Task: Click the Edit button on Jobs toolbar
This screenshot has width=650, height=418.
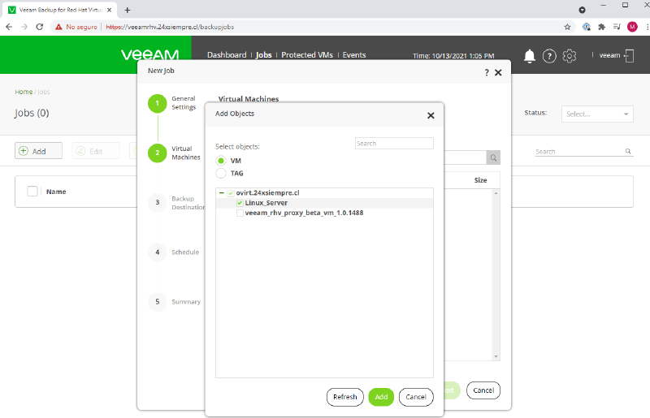Action: click(x=96, y=151)
